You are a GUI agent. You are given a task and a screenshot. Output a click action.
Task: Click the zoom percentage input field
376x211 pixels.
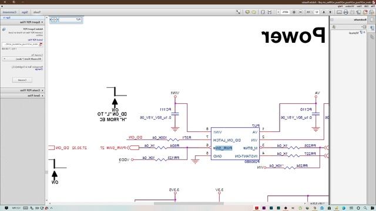(x=286, y=12)
